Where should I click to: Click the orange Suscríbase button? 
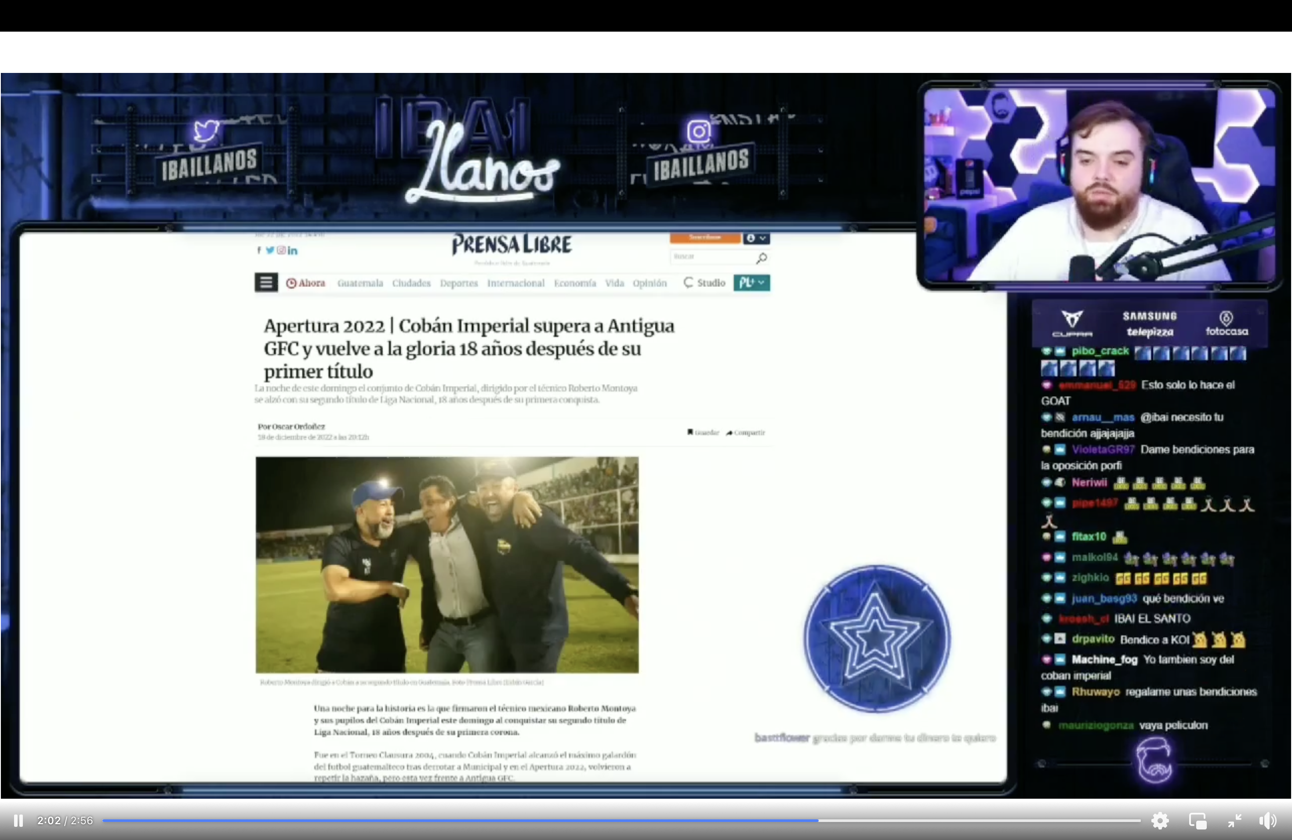[705, 238]
